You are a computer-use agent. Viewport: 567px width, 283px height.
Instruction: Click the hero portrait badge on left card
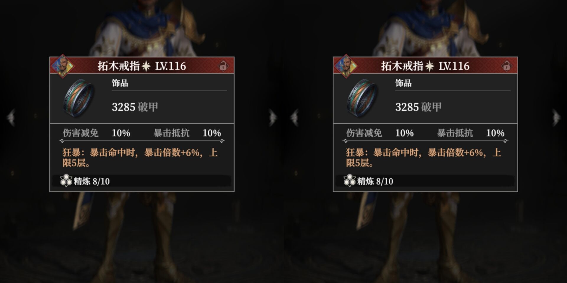tap(62, 66)
